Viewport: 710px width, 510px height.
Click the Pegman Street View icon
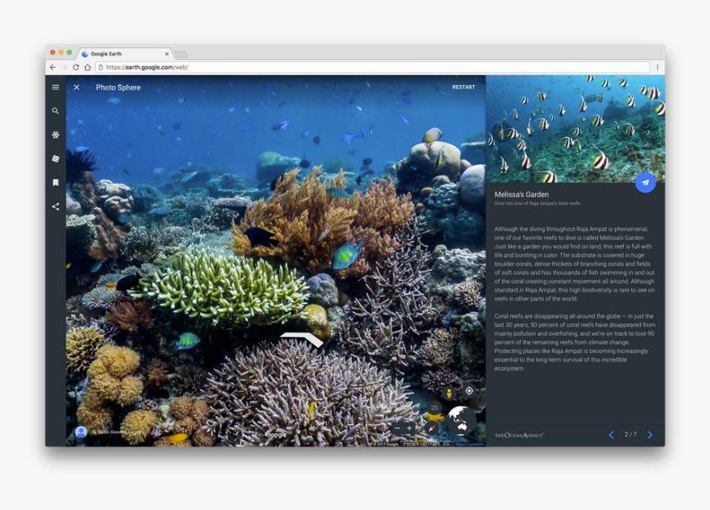(x=449, y=393)
